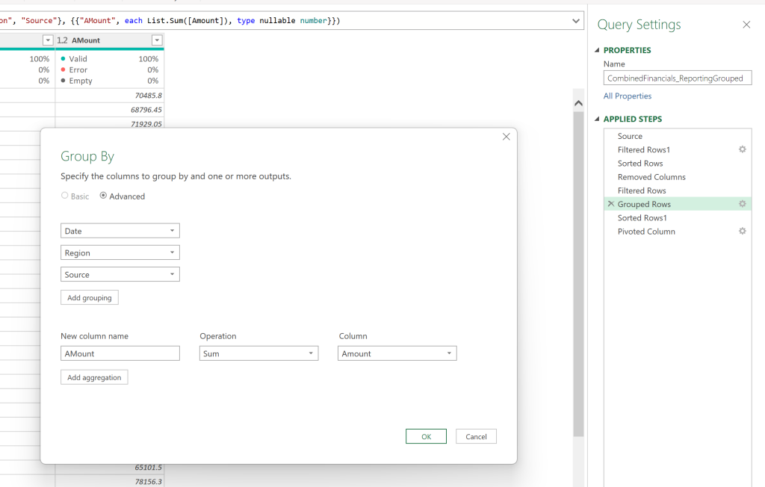Close the Group By dialog
The image size is (765, 487).
[506, 137]
